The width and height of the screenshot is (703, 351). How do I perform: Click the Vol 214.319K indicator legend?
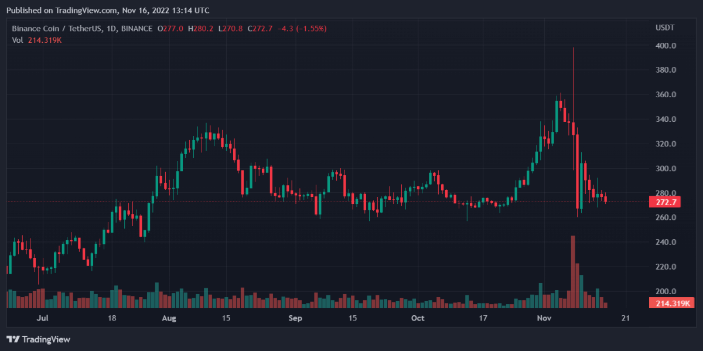click(37, 40)
